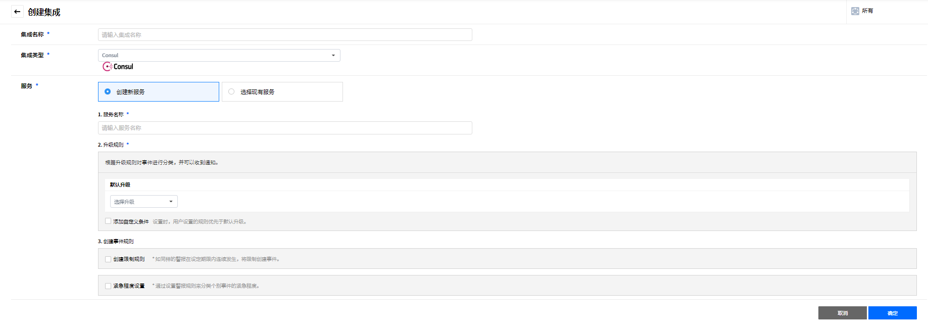928x325 pixels.
Task: Click the 升级规则 description text
Action: point(162,163)
